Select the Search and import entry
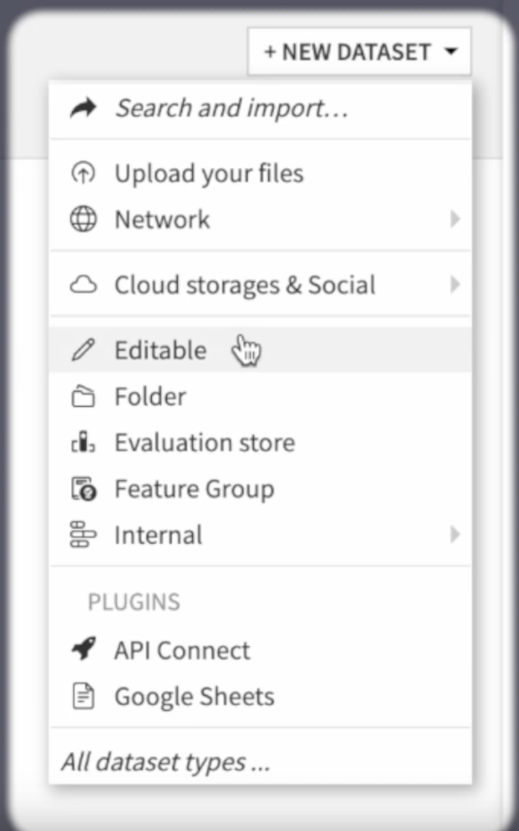 tap(231, 107)
